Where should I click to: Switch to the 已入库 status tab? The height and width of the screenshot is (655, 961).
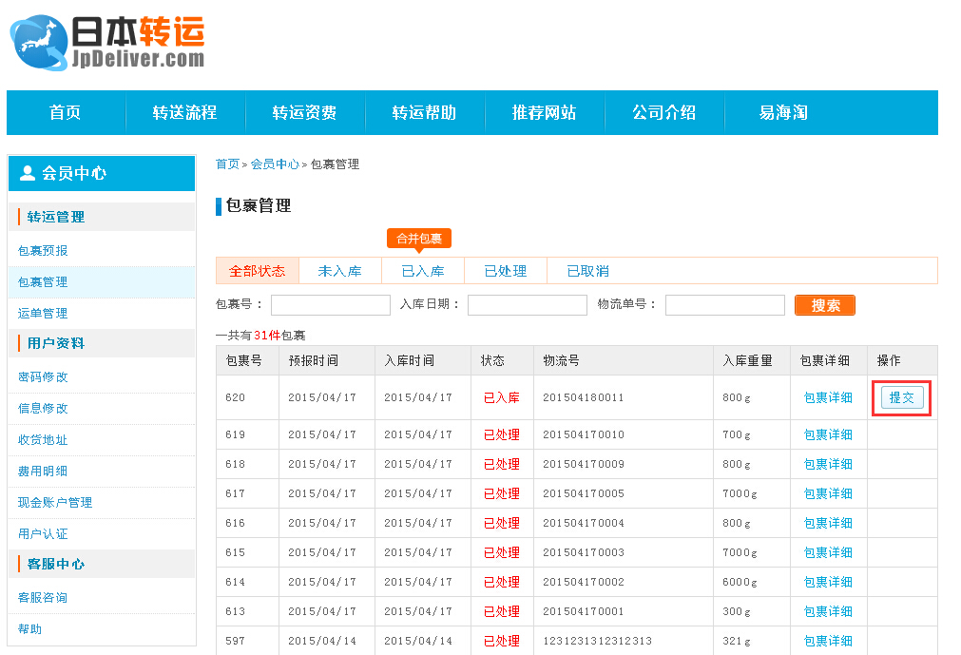click(x=421, y=270)
